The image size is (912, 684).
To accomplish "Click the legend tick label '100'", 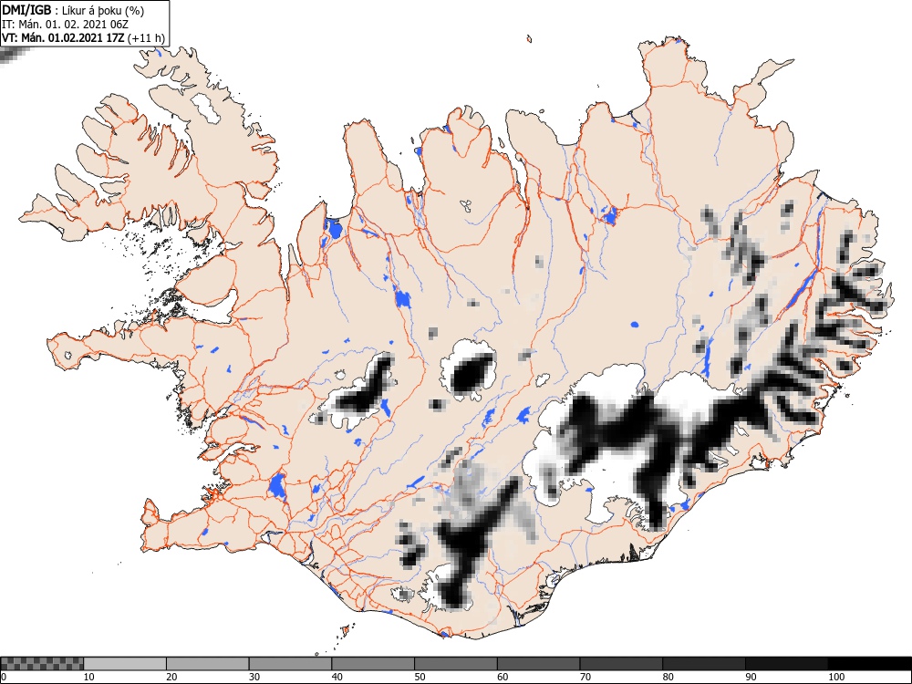I will point(835,677).
